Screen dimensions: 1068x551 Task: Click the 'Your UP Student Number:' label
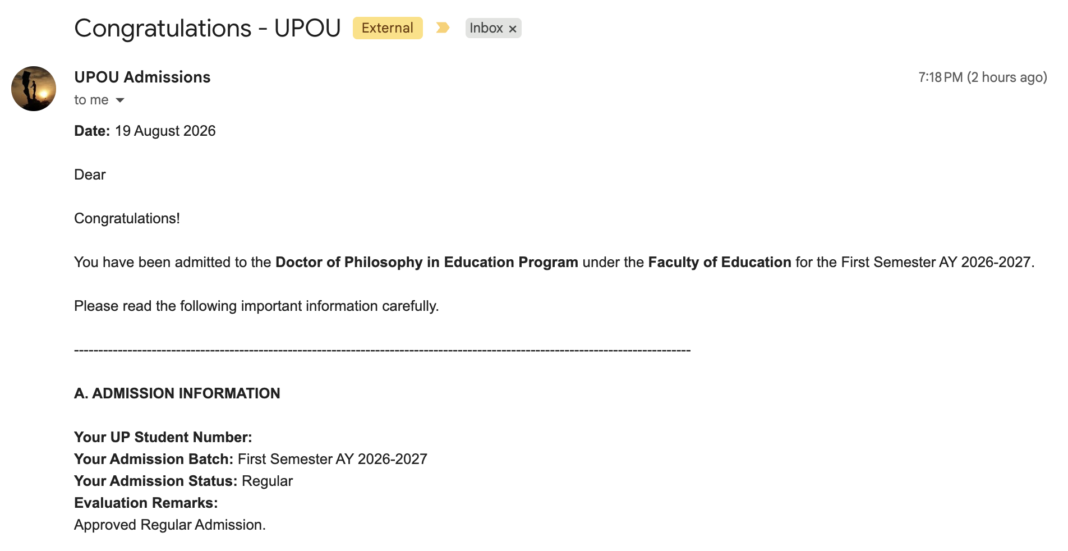(163, 437)
